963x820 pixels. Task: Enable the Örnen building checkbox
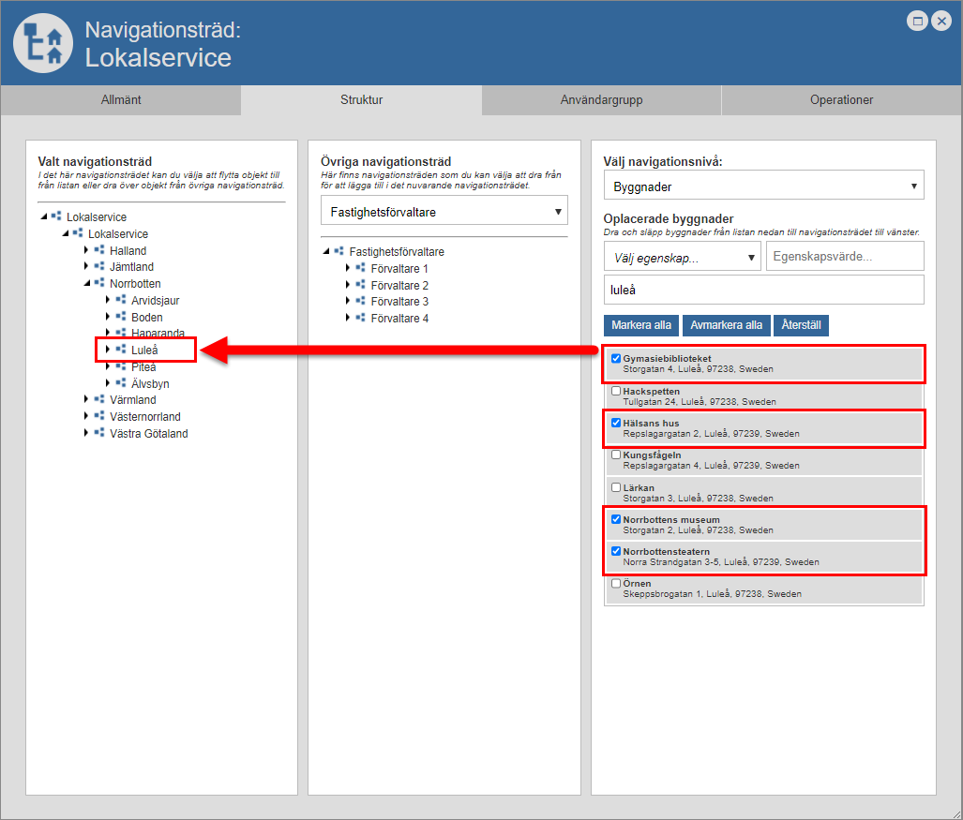click(x=616, y=583)
